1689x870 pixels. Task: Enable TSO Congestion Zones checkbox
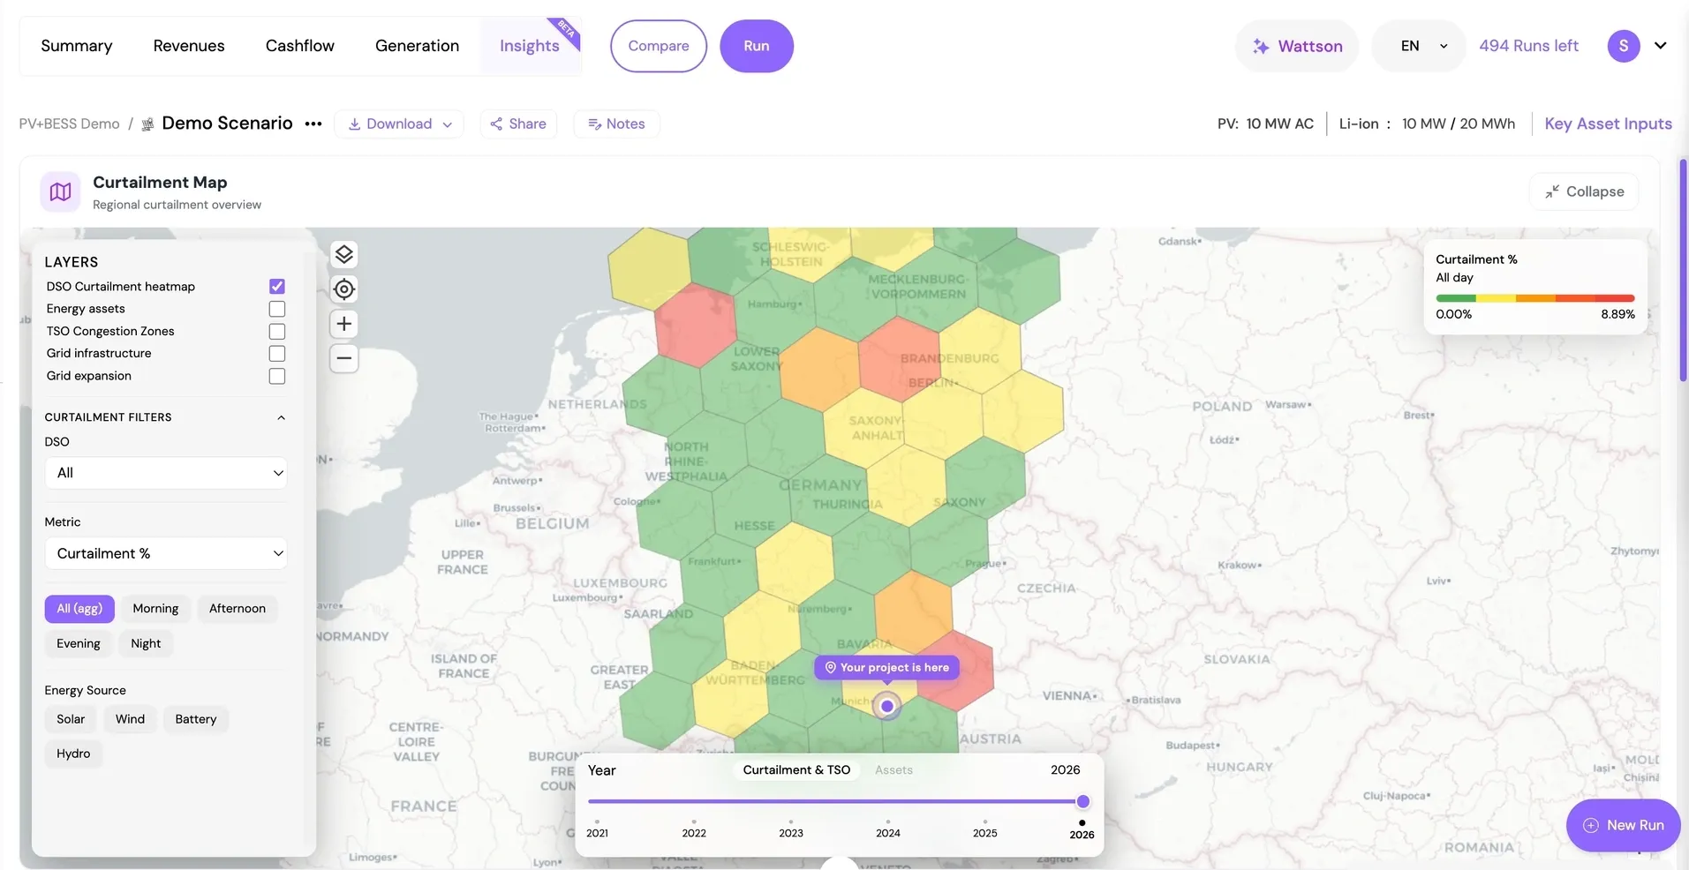(x=277, y=331)
